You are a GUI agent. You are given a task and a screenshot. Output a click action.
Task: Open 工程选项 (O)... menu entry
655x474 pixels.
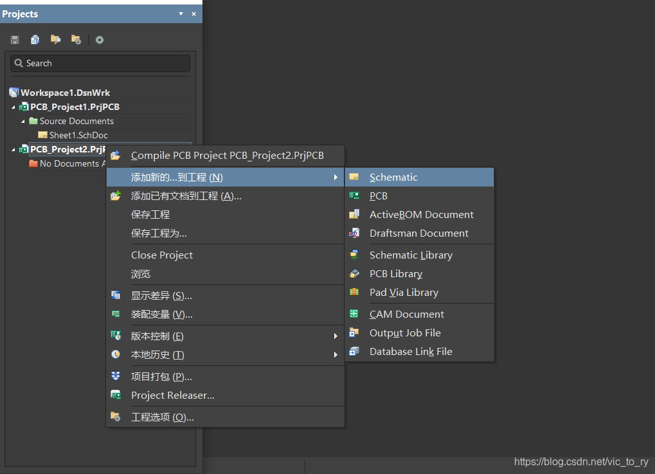(226, 417)
